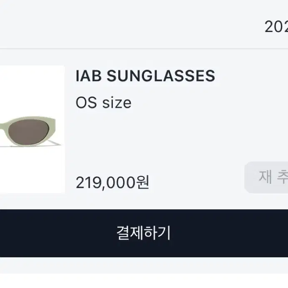Tap the disabled rounded gray button beside price
The width and height of the screenshot is (288, 288).
266,177
